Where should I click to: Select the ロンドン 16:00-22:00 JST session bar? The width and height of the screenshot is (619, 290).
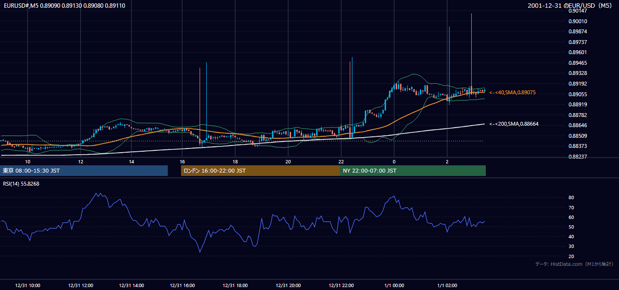[260, 171]
